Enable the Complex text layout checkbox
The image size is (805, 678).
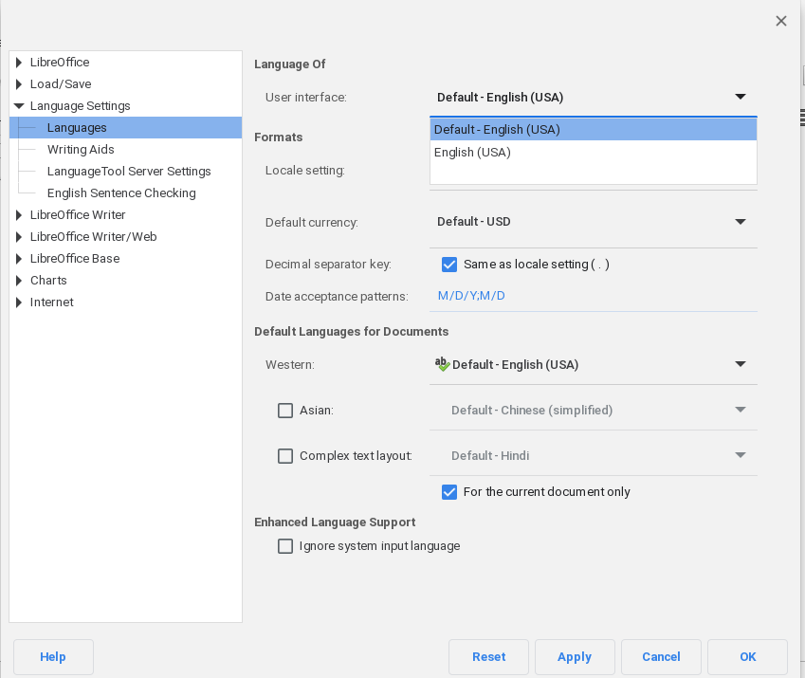coord(285,456)
